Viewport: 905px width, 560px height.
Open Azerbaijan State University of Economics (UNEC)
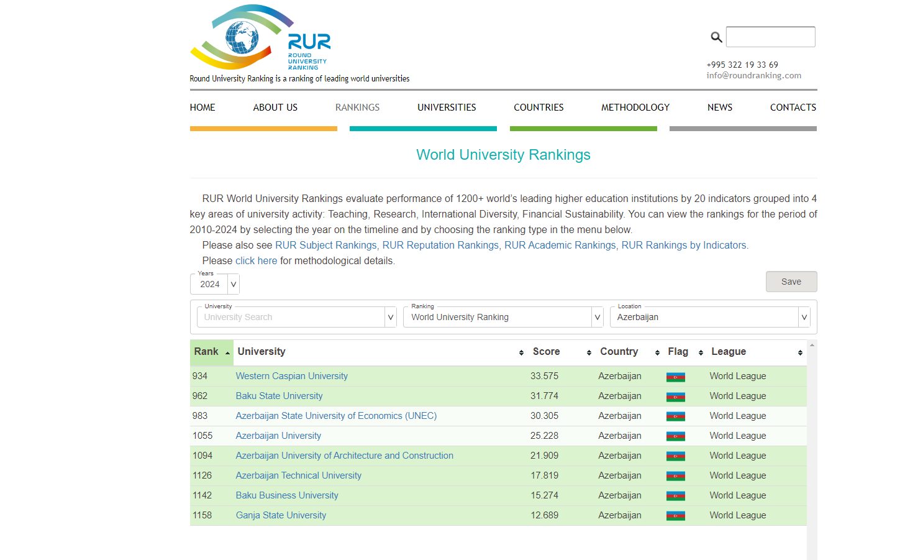pos(336,416)
